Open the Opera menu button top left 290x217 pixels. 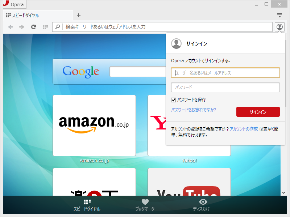tap(14, 4)
